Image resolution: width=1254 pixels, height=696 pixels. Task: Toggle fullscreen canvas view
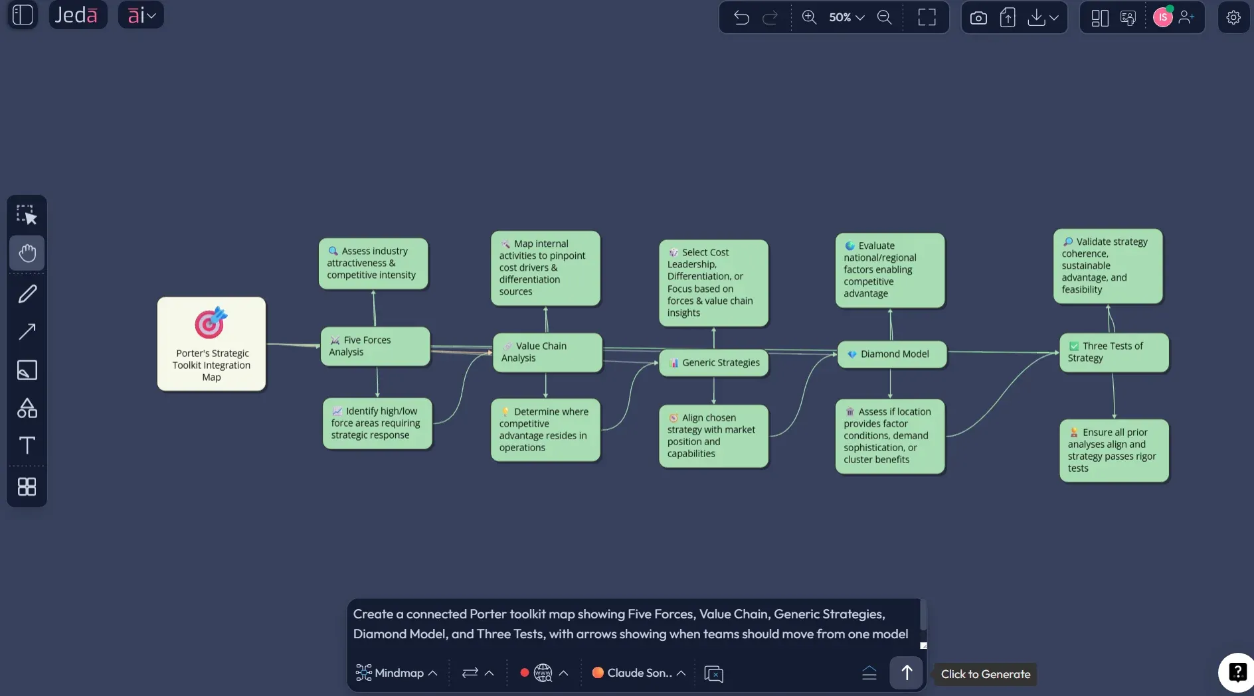tap(927, 18)
